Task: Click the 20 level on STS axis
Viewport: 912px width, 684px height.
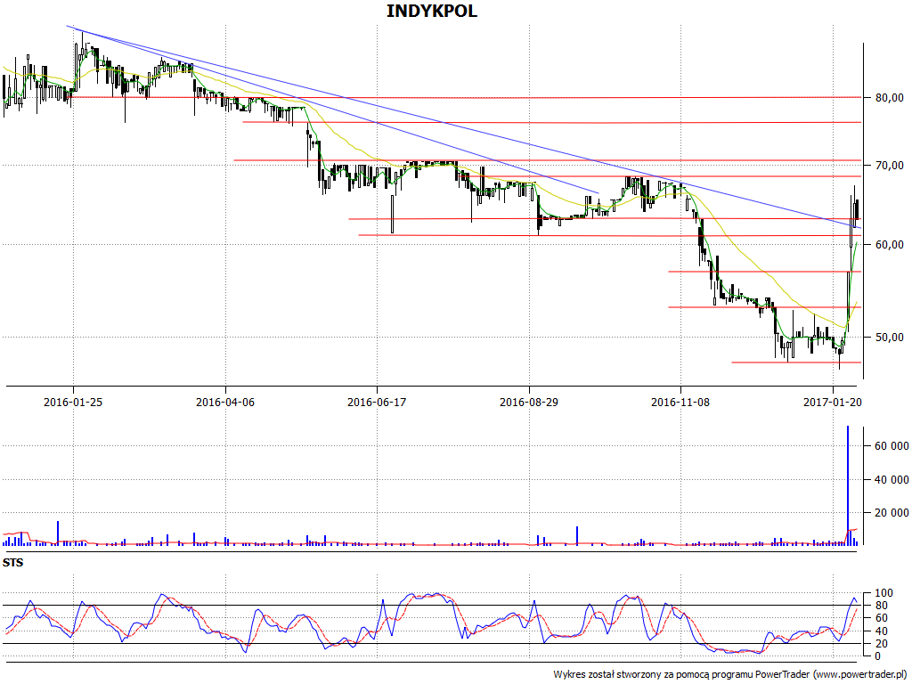Action: click(882, 644)
